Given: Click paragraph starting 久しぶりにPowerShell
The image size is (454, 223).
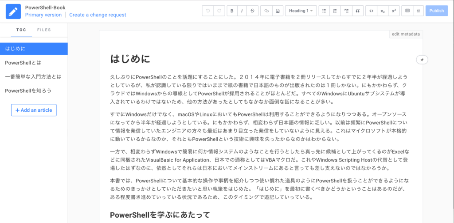Looking at the screenshot, I should coord(259,89).
